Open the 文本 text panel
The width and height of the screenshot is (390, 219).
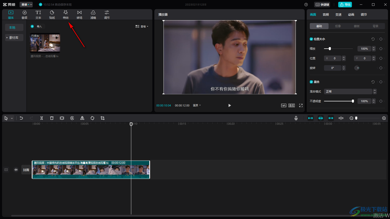click(38, 14)
